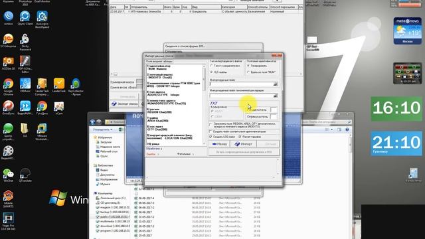Click the Import button
Viewport: 425px width, 239px height.
coord(243,144)
